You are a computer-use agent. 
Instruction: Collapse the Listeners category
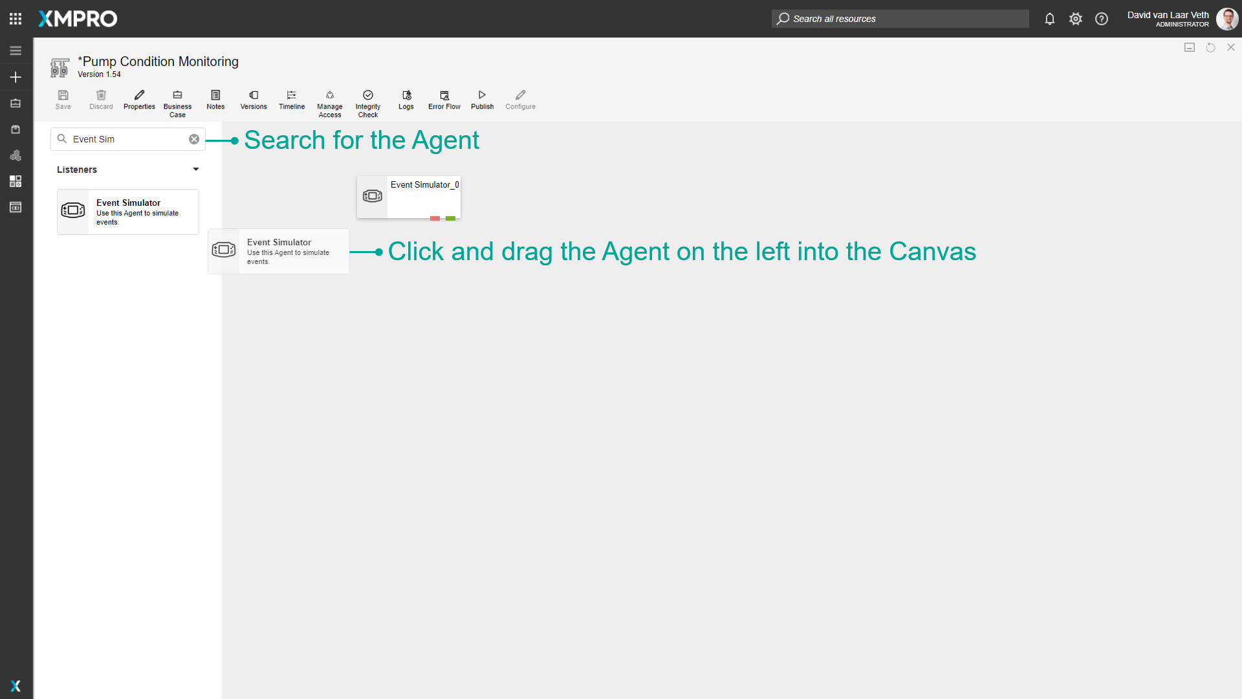[195, 170]
